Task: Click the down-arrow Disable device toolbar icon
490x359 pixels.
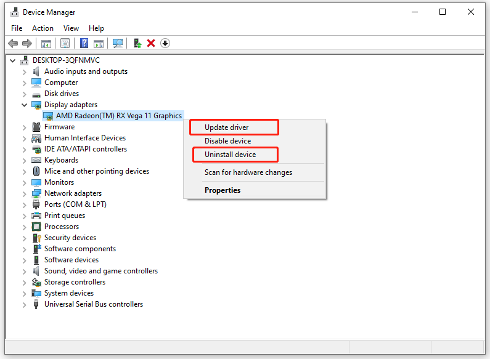Action: pos(165,43)
